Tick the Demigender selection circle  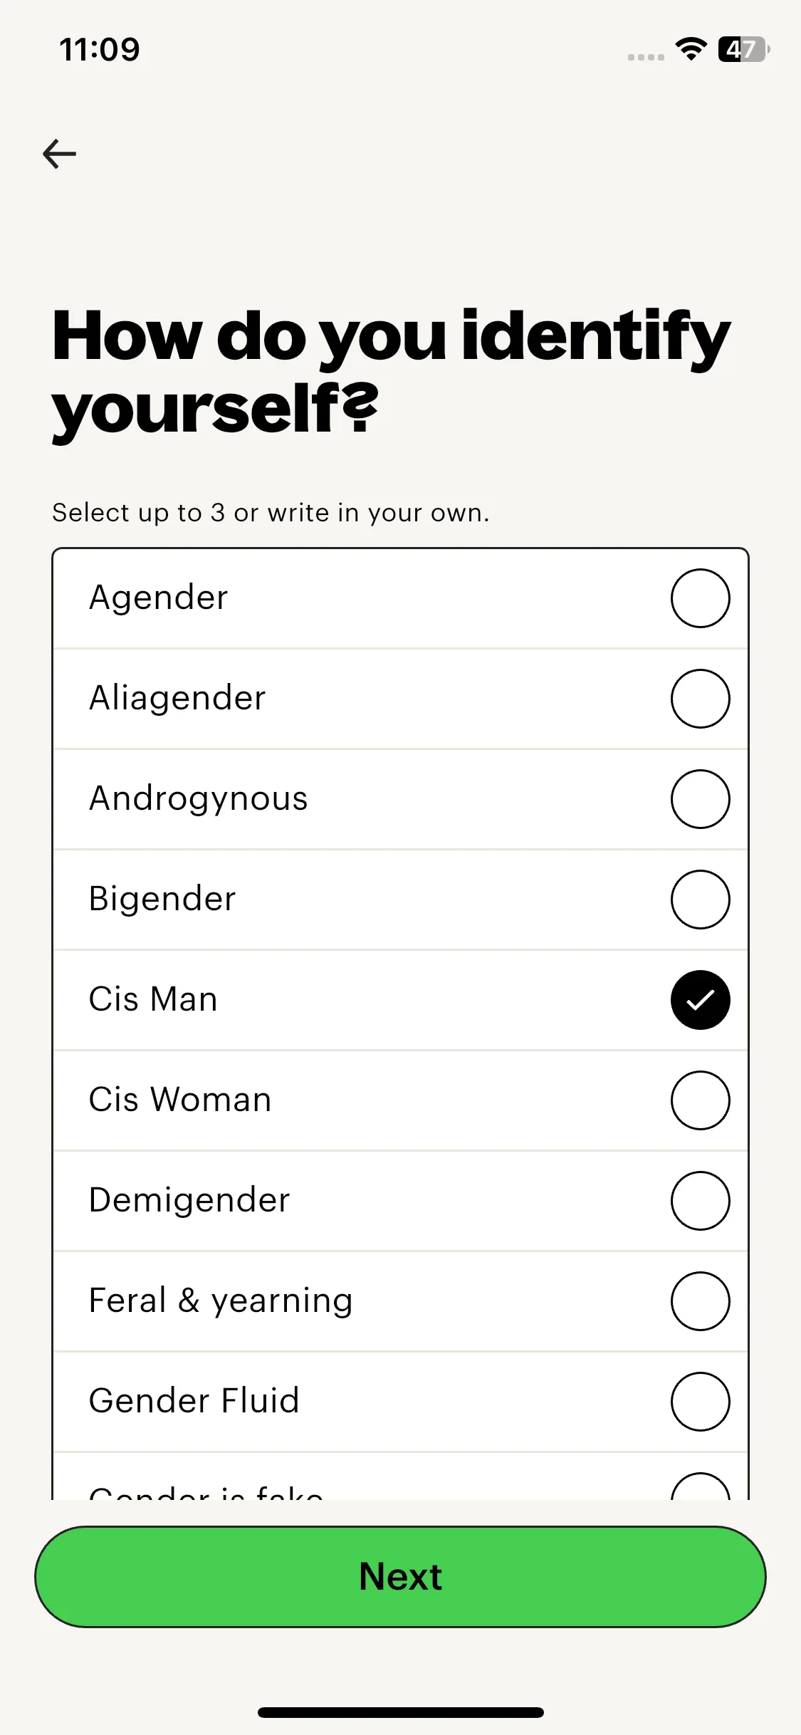tap(700, 1201)
